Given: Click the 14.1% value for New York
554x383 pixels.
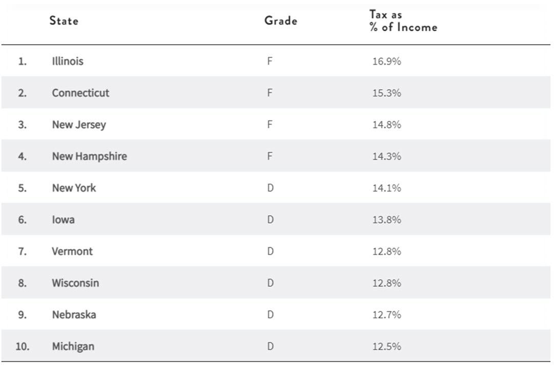Looking at the screenshot, I should pos(386,188).
